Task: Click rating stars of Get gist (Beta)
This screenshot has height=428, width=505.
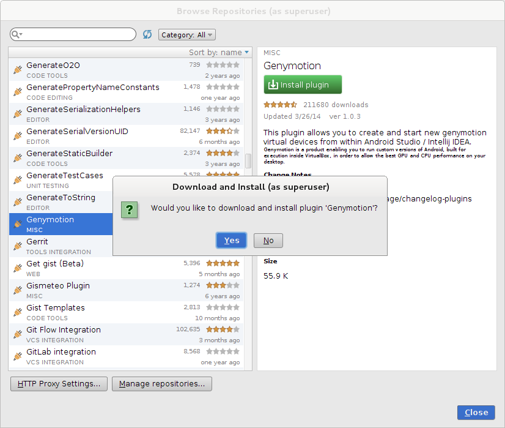Action: (223, 263)
